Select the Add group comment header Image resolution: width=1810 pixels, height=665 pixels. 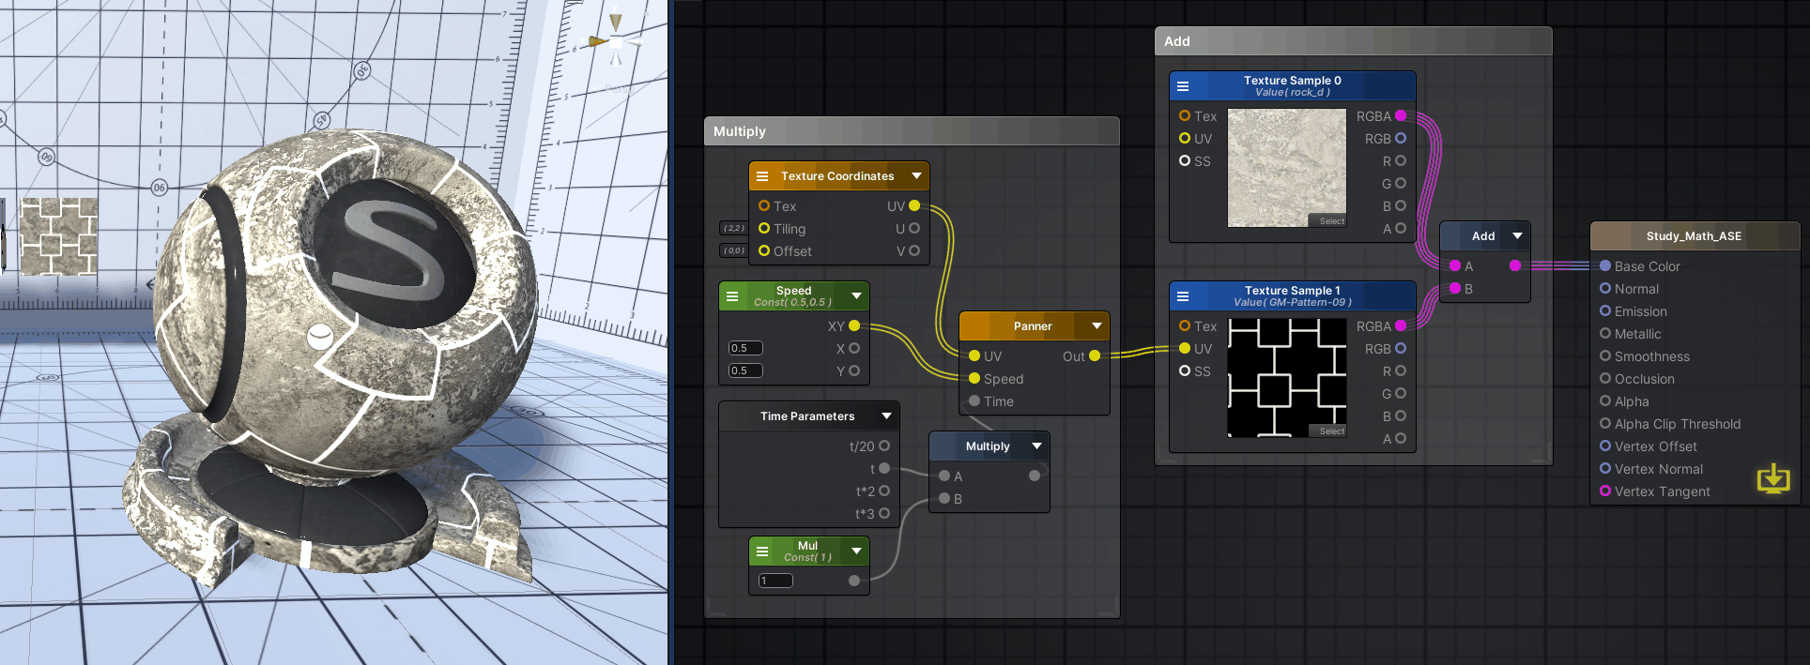tap(1353, 41)
